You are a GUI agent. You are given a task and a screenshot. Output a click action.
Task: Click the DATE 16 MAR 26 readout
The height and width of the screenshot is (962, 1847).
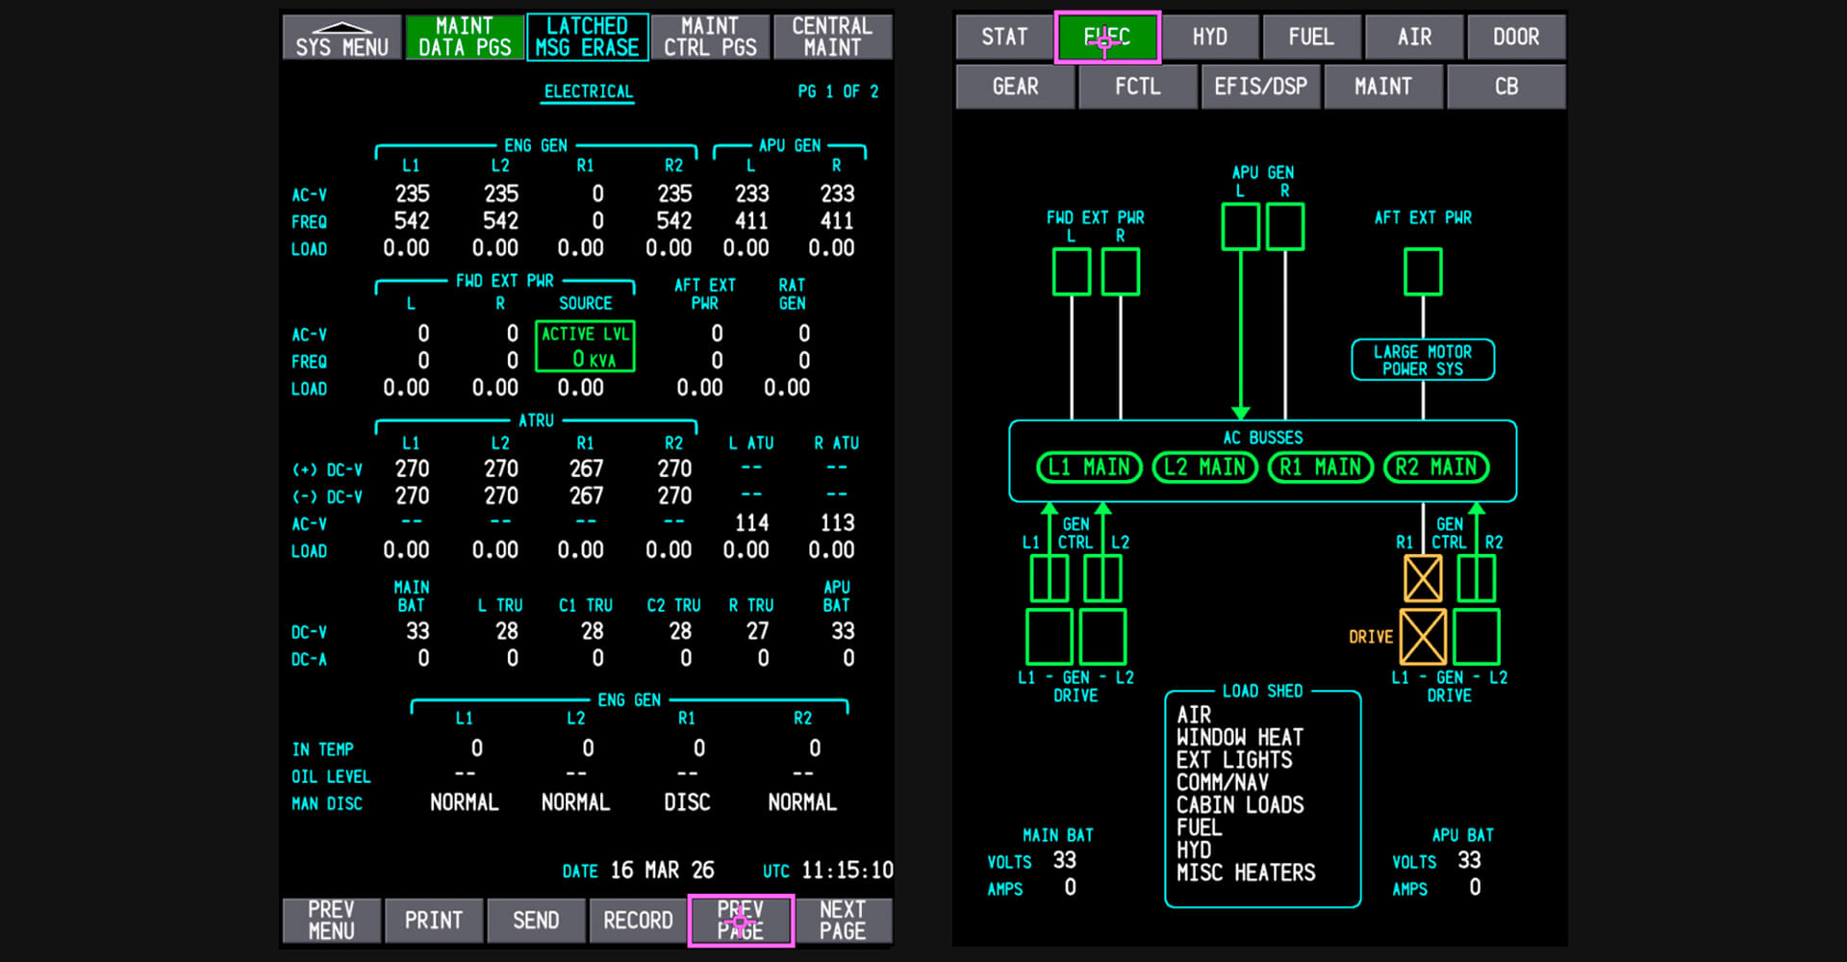coord(639,871)
